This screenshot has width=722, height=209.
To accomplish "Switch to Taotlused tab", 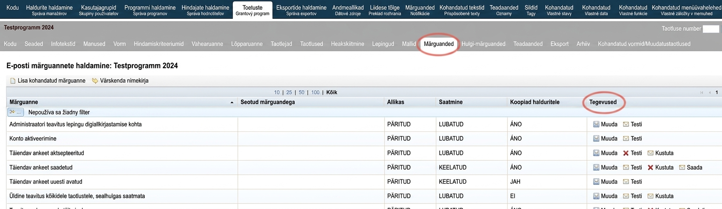I will pos(312,44).
